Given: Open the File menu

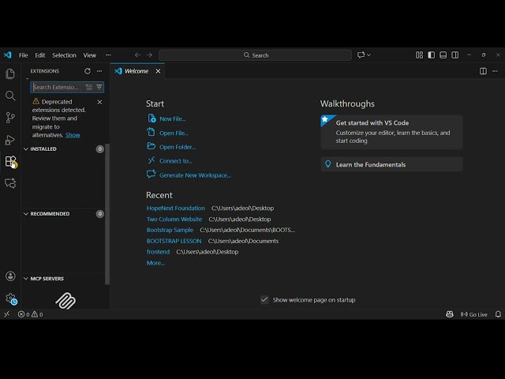Looking at the screenshot, I should click(24, 55).
